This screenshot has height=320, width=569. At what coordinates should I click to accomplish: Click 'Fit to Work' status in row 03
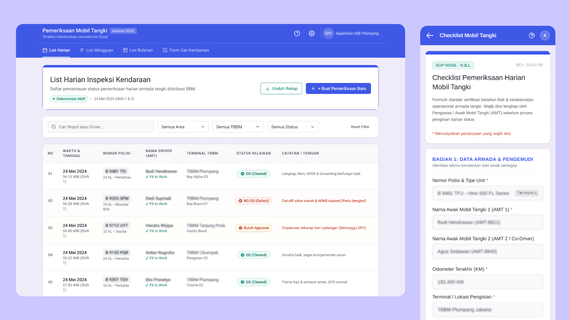[156, 231]
